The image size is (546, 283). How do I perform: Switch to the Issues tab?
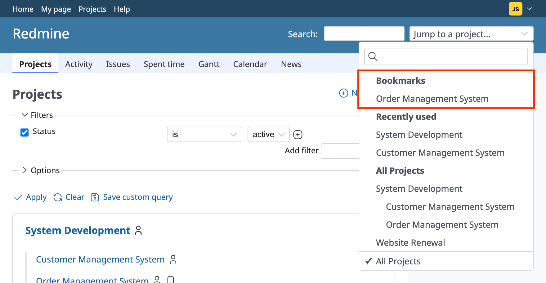[118, 64]
